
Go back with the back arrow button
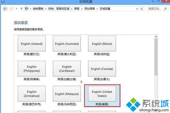[x=5, y=9]
